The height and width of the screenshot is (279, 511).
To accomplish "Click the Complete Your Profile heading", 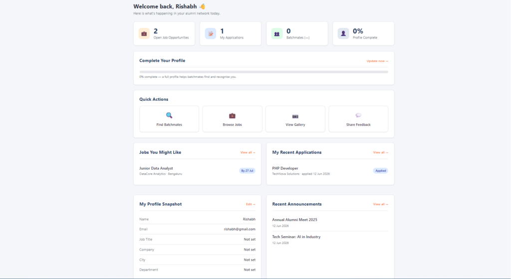I will point(162,60).
